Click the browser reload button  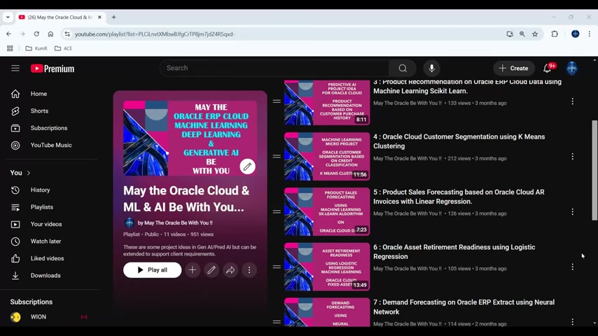(36, 34)
